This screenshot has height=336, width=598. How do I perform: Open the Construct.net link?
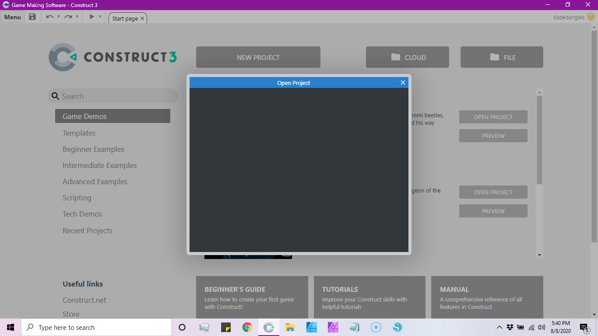pos(84,300)
